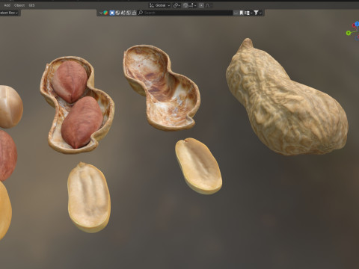Select the blue highlighted filter icon
The height and width of the screenshot is (269, 359).
(x=112, y=13)
